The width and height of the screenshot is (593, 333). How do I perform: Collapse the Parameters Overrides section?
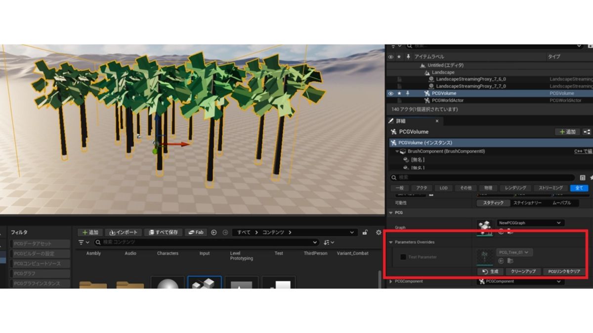click(x=390, y=242)
